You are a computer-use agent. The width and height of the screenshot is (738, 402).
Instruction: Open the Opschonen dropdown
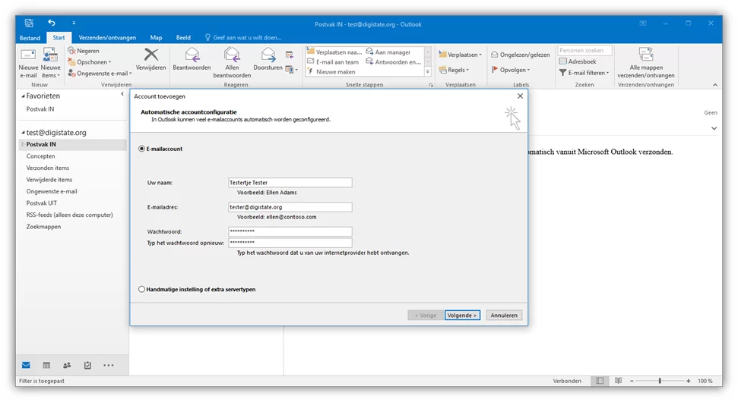pos(90,62)
